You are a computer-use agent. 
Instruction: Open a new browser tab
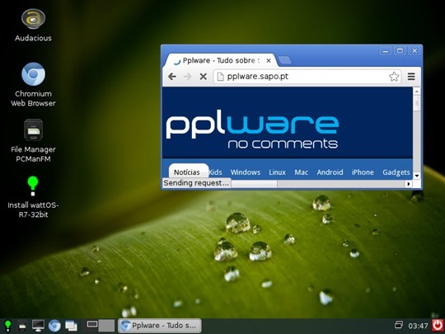(284, 60)
